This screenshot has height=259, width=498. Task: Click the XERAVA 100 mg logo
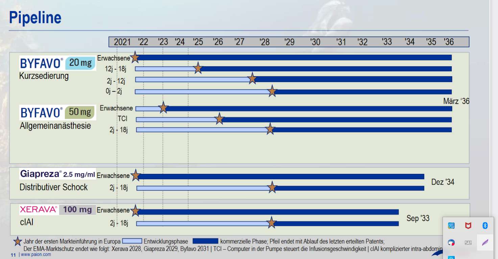click(x=57, y=210)
